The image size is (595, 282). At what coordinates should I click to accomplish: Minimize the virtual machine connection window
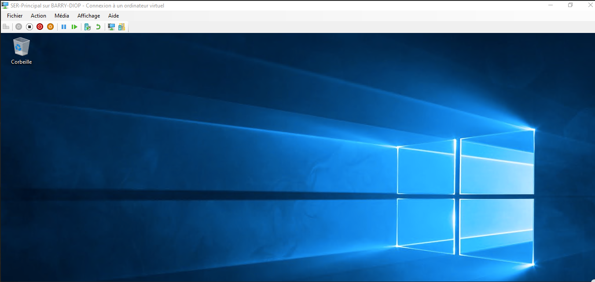pos(551,5)
